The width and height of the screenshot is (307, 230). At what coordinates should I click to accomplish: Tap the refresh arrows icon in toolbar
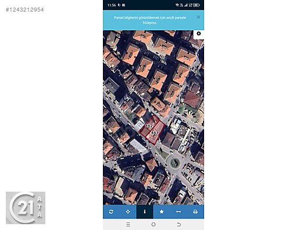[111, 211]
